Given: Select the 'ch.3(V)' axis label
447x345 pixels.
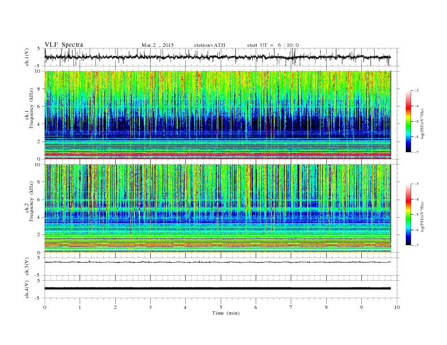Looking at the screenshot, I should coord(27,267).
